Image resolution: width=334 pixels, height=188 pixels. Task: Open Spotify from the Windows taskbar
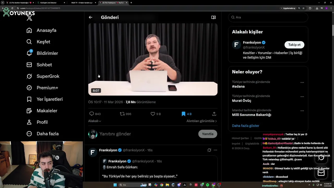pos(208,185)
